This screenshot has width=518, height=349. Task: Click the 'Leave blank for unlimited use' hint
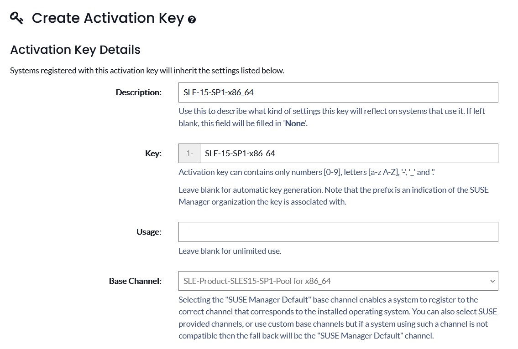(230, 251)
